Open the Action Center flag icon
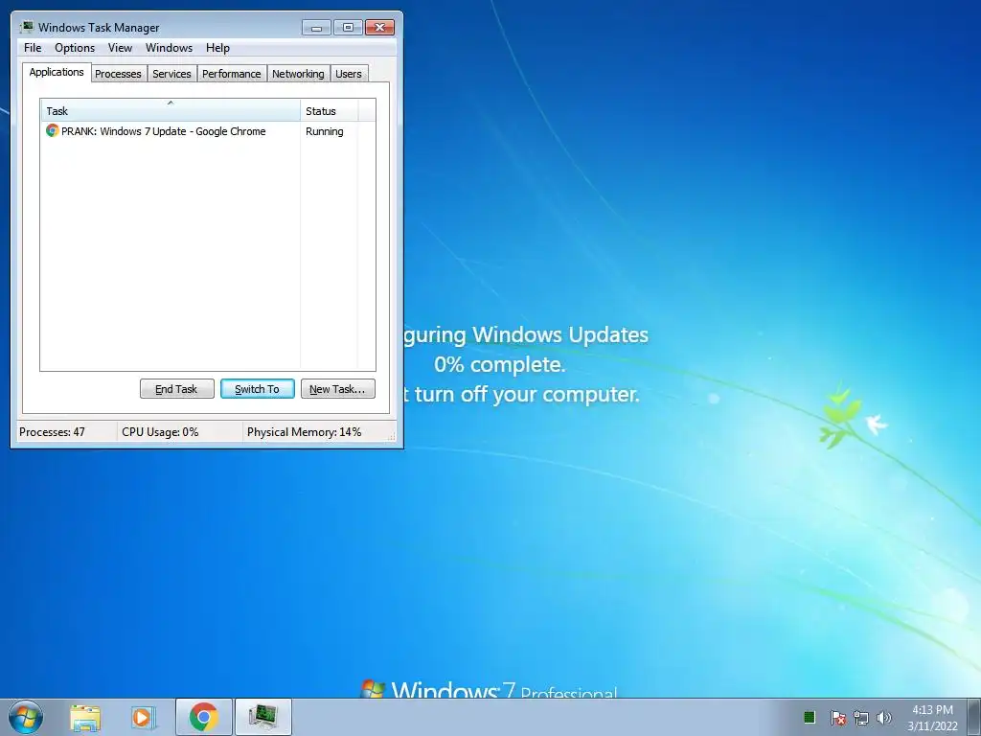Screen dimensions: 981x736 click(837, 717)
